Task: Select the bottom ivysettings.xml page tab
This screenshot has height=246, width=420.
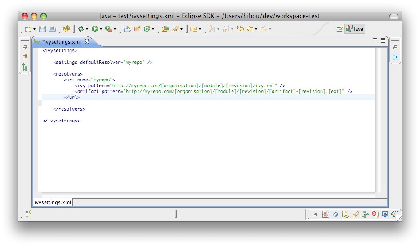Action: tap(53, 202)
